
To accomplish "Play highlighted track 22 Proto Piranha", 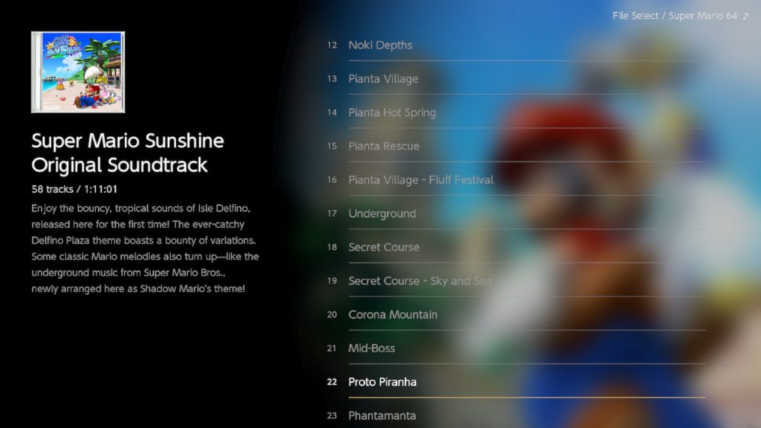I will point(516,382).
